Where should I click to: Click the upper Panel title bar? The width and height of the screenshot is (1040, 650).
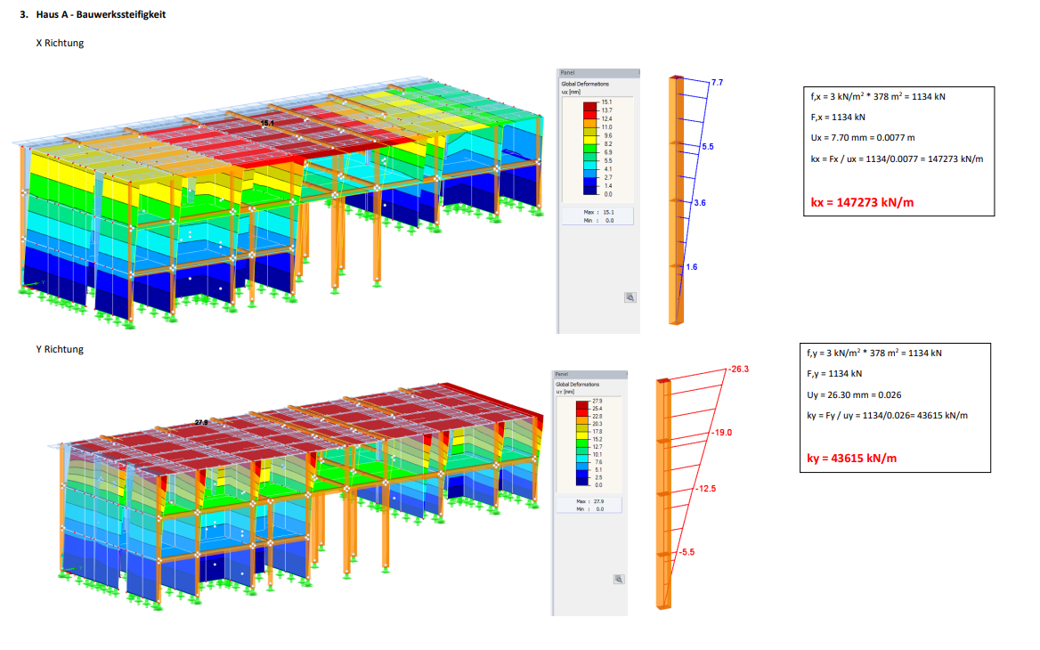(x=597, y=73)
